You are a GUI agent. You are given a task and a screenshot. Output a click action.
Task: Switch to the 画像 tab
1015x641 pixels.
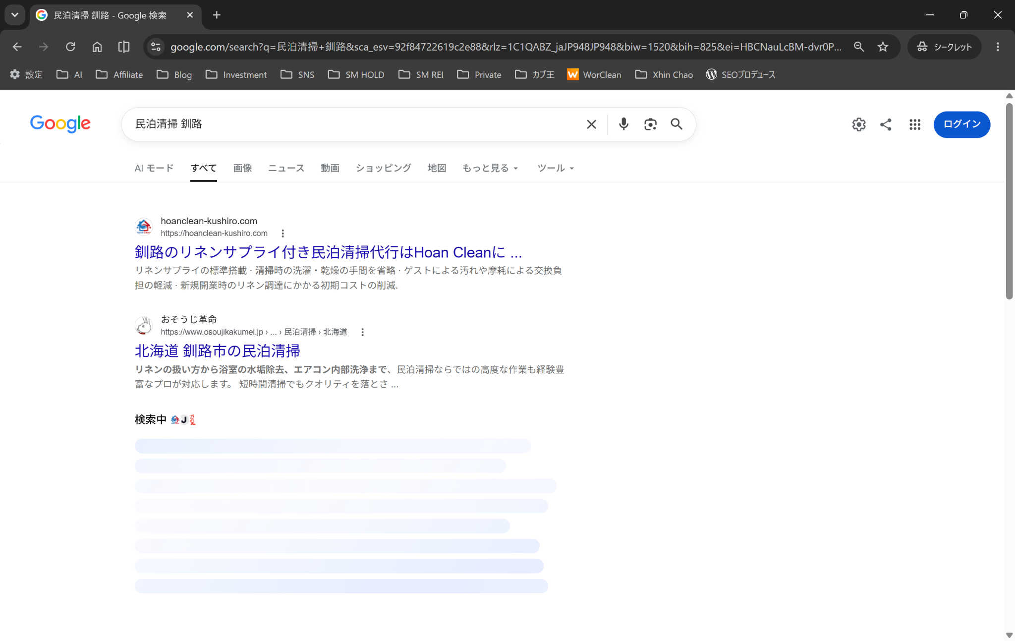click(x=242, y=168)
